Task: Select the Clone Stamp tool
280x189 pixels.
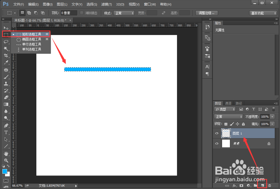Action: 6,84
